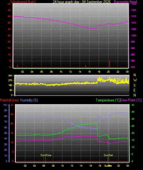Click the SunRise label in the lower graph
This screenshot has width=143, height=170.
(x=46, y=155)
